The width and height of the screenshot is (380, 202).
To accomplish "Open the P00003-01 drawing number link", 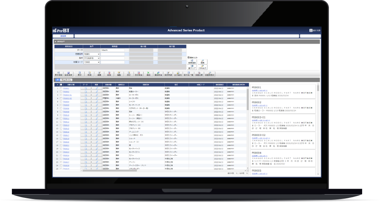I will (x=67, y=95).
